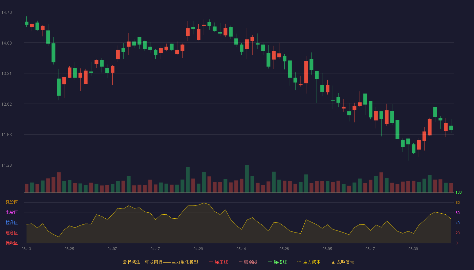Select the 拉升区 zone label
Image resolution: width=474 pixels, height=270 pixels.
coord(12,223)
